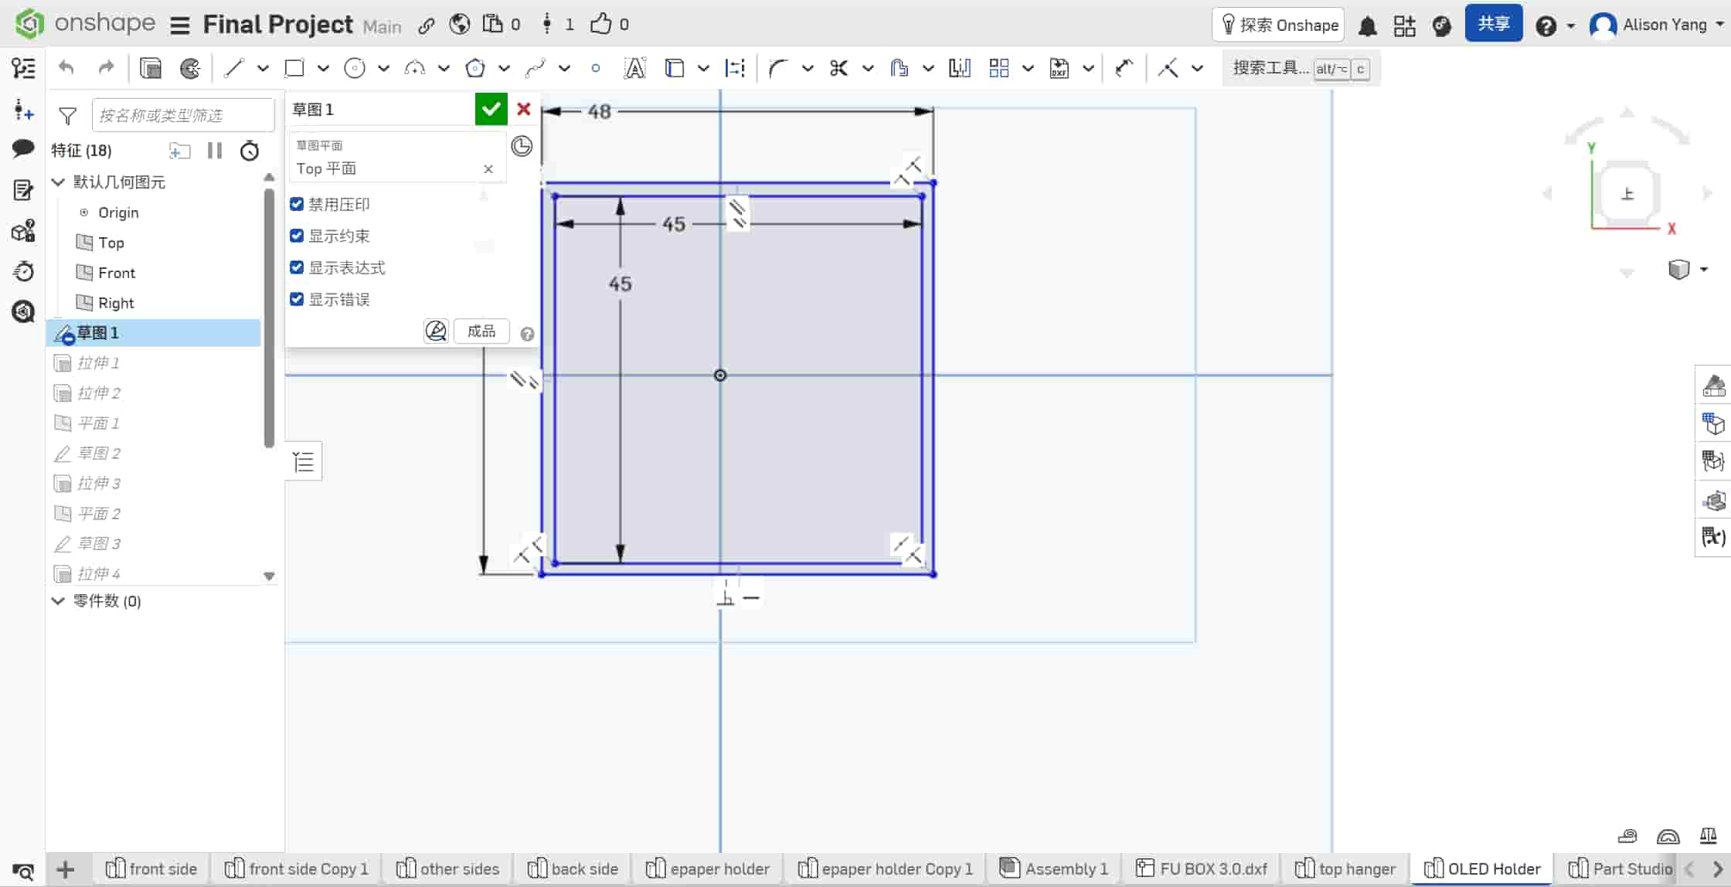The width and height of the screenshot is (1731, 887).
Task: Select the Origin tree item
Action: pos(117,212)
